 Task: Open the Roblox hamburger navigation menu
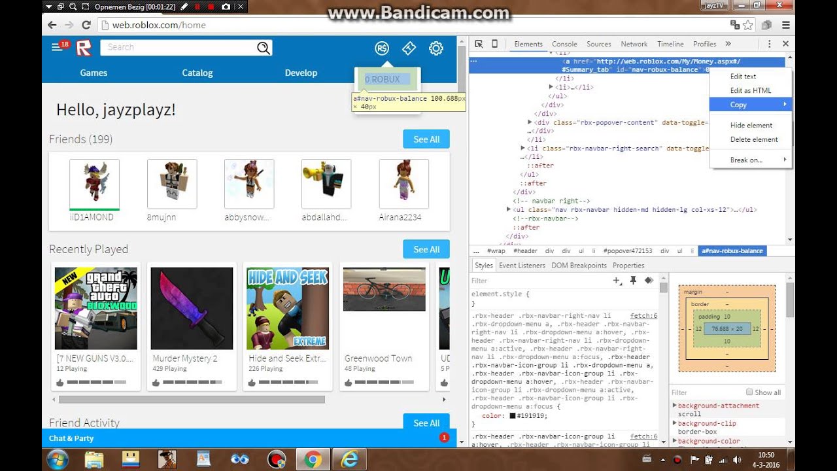[57, 47]
